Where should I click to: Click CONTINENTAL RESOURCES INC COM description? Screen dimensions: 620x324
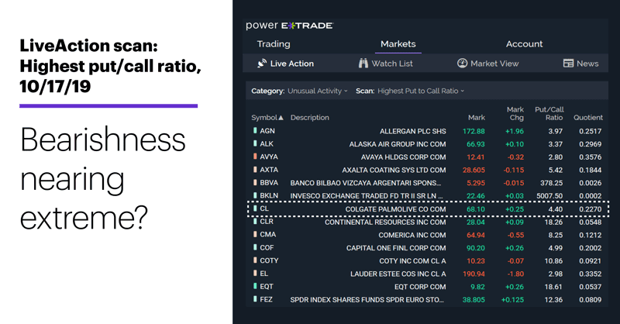(x=385, y=222)
